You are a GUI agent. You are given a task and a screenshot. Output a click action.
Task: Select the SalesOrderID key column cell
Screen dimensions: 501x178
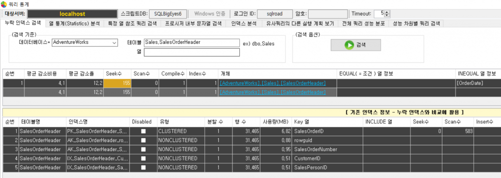coord(327,131)
